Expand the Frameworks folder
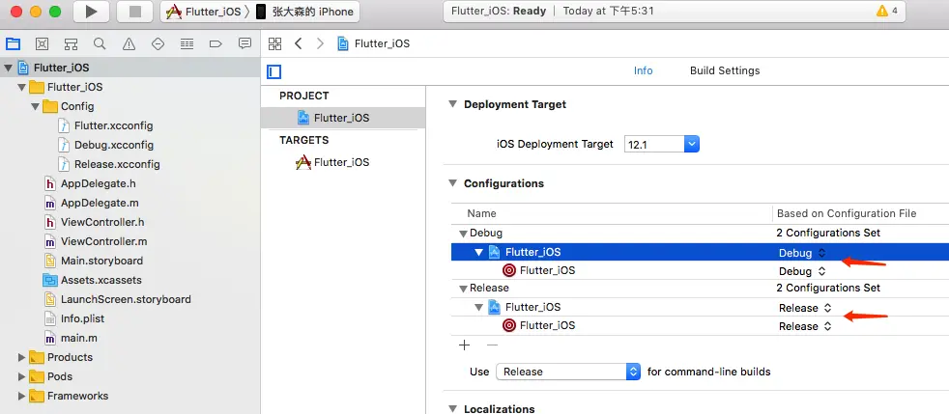The width and height of the screenshot is (949, 414). point(22,396)
